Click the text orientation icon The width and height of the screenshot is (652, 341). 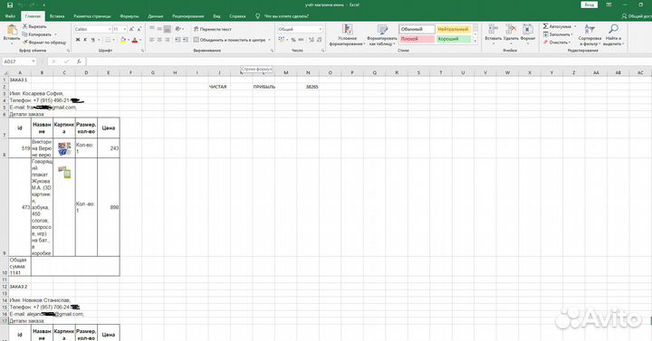point(178,29)
